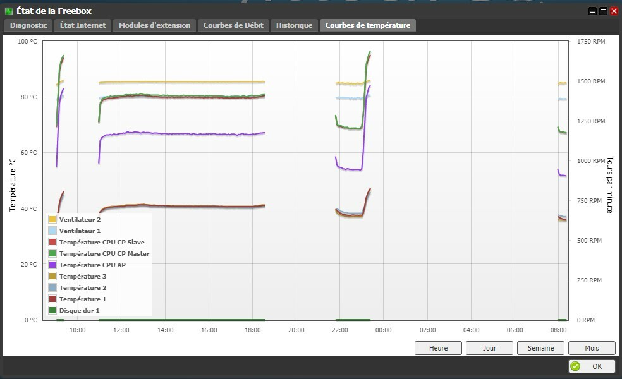Toggle Température CPU AP purple legend entry

[92, 265]
